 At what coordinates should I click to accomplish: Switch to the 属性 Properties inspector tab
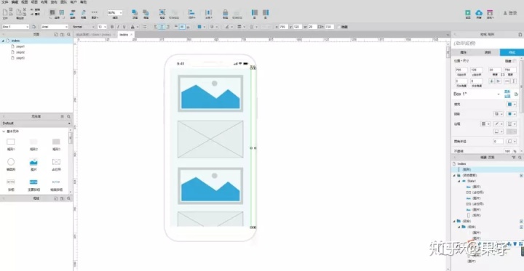pyautogui.click(x=463, y=52)
